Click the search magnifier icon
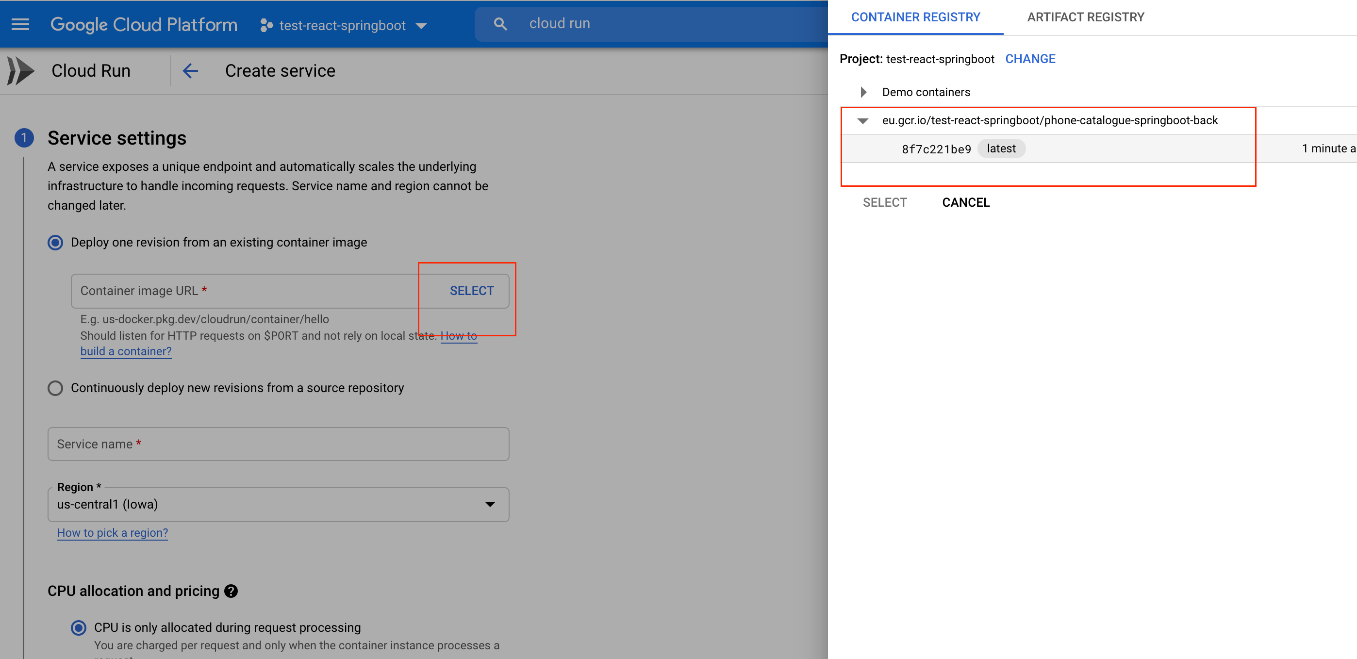Image resolution: width=1357 pixels, height=659 pixels. click(500, 24)
